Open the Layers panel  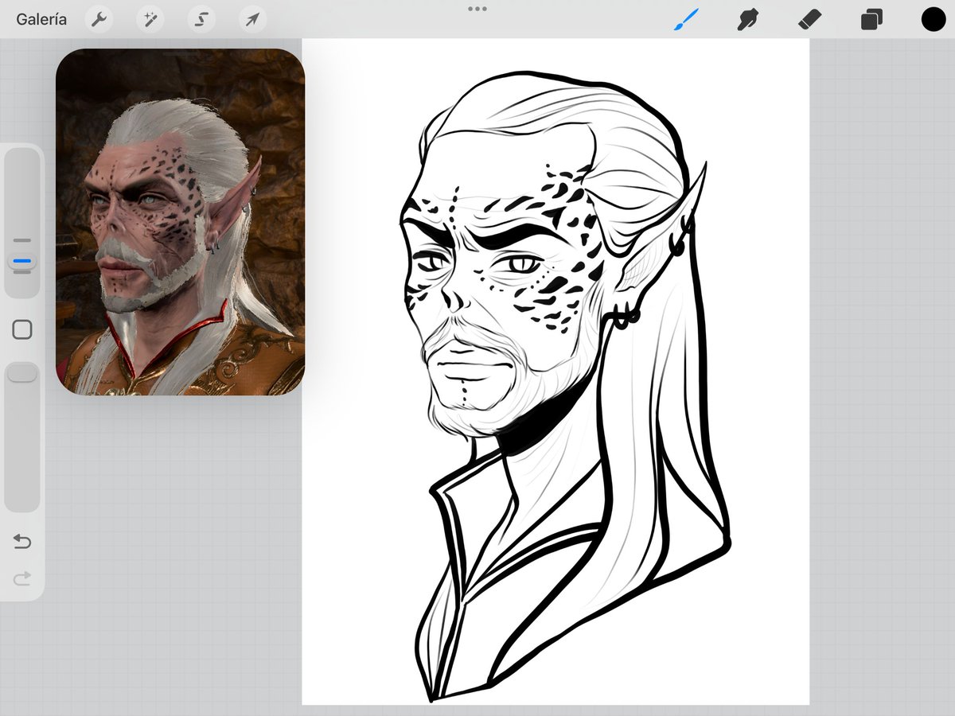point(871,19)
